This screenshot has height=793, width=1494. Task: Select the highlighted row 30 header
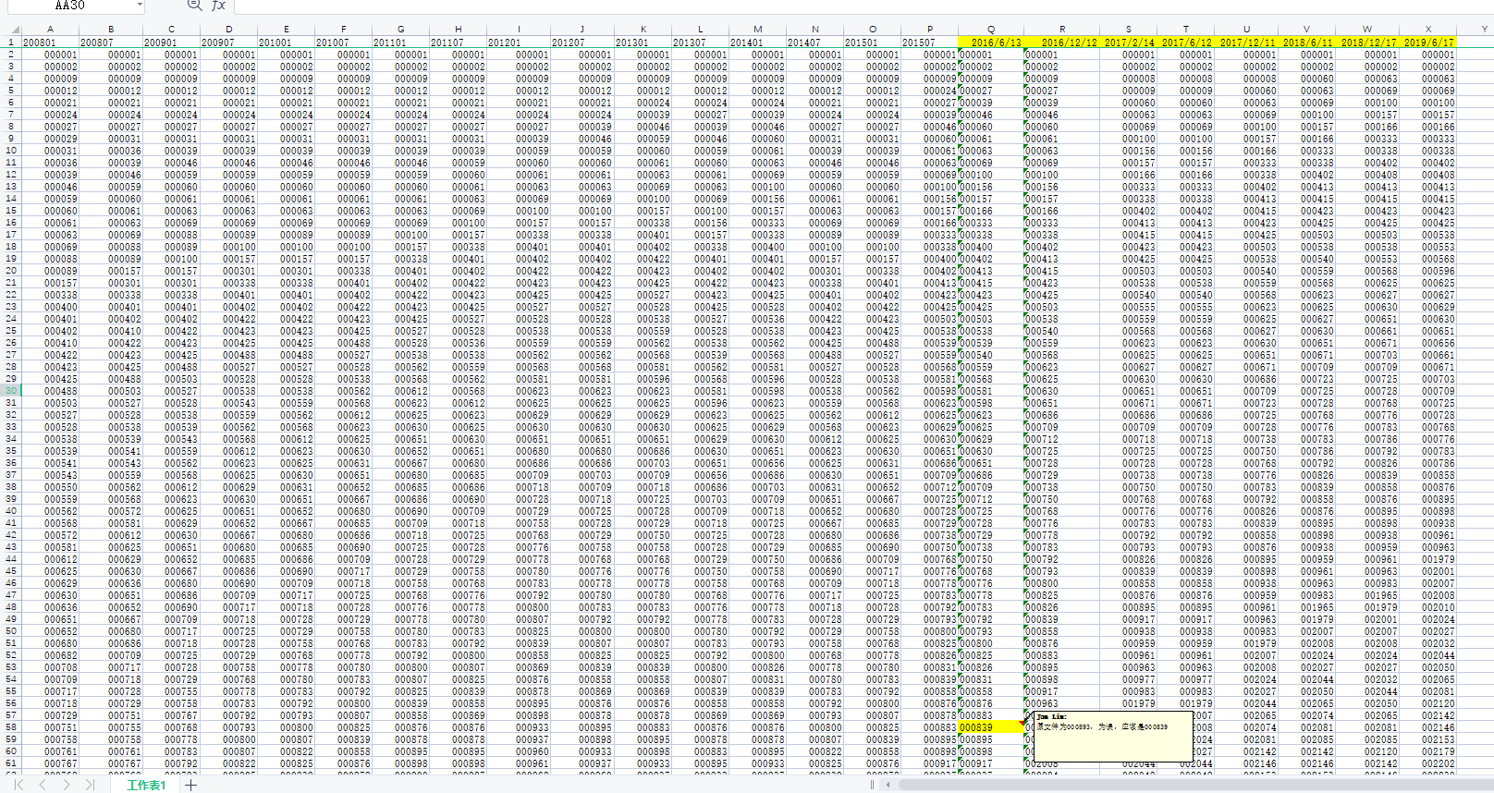[x=10, y=390]
